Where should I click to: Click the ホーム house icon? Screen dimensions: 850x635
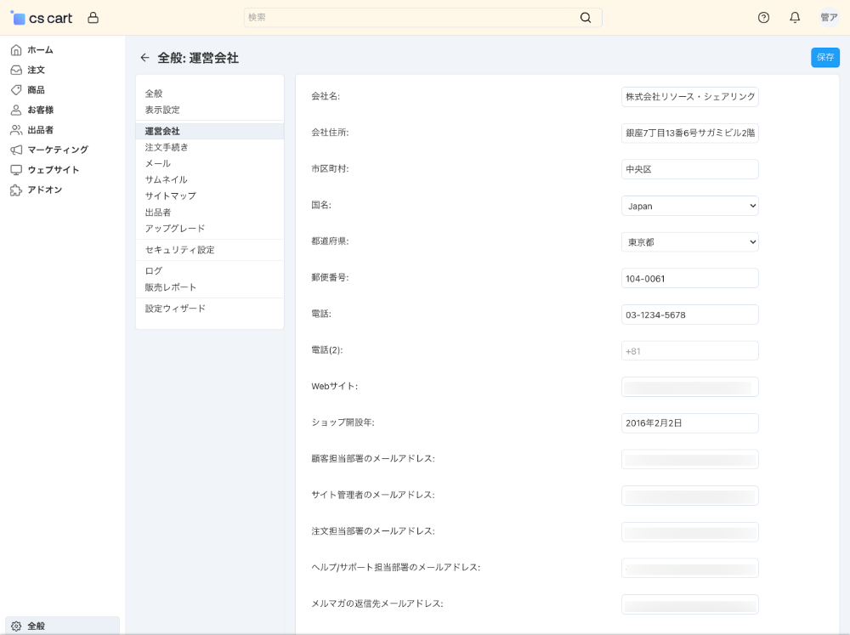[x=16, y=50]
